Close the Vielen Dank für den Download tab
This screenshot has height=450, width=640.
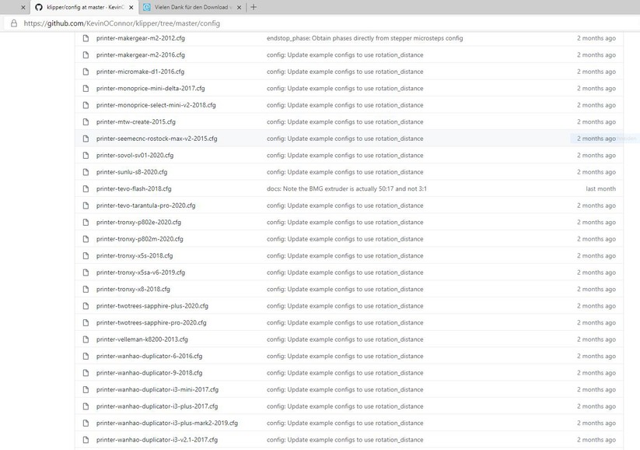click(x=240, y=7)
